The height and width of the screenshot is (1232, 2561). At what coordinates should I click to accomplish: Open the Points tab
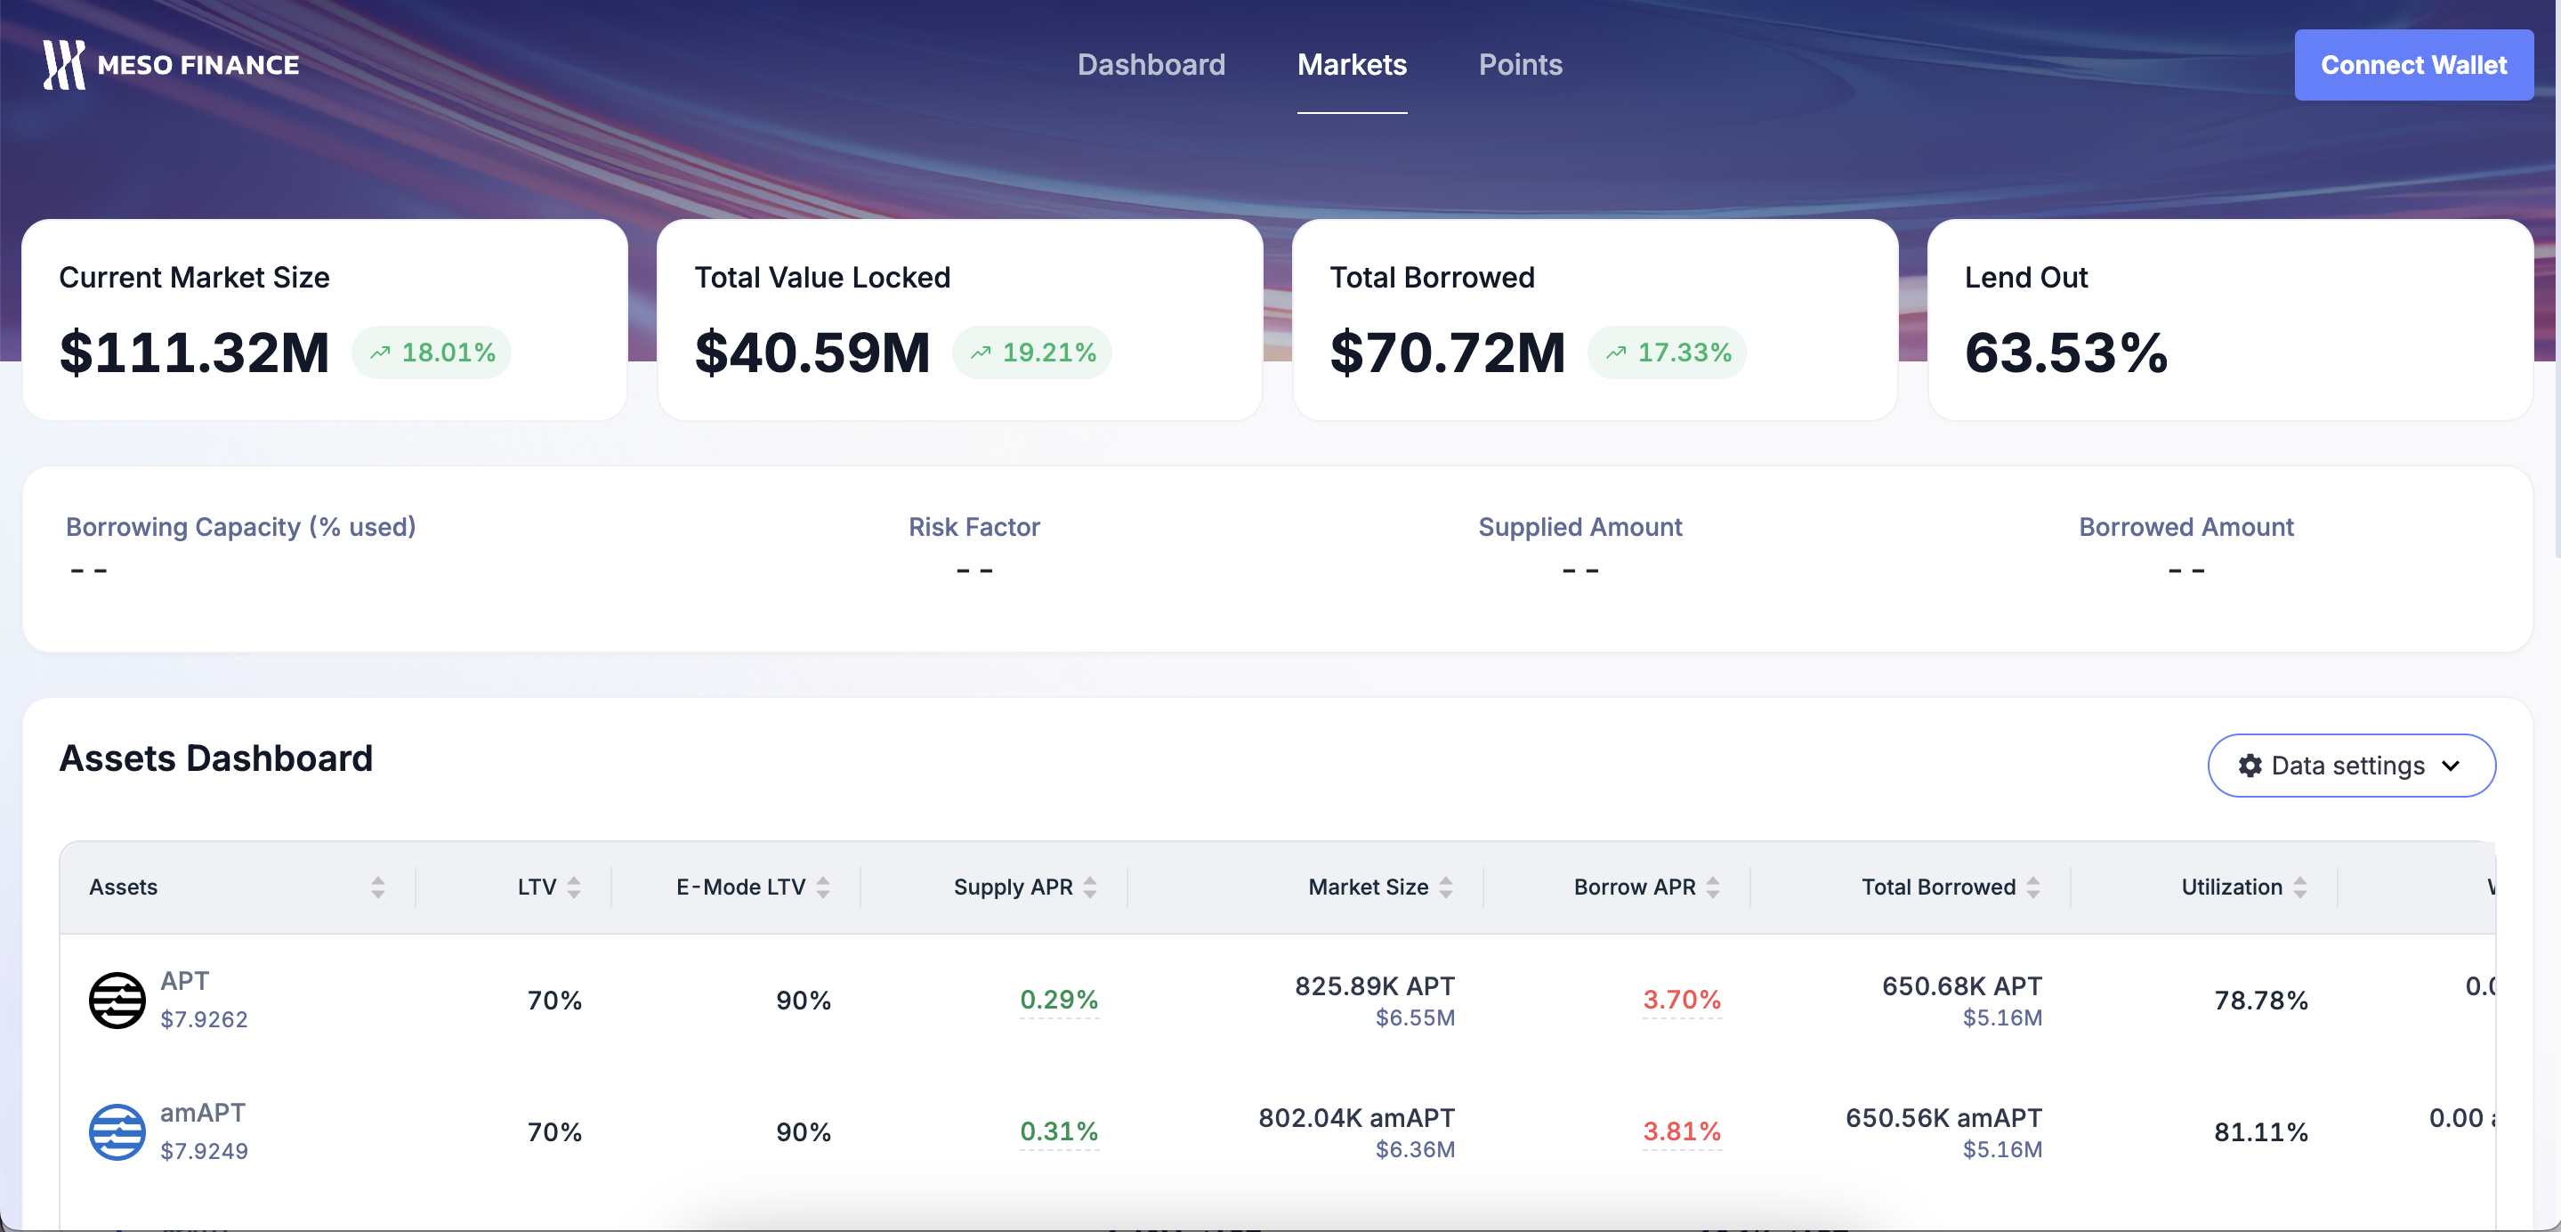click(x=1519, y=65)
